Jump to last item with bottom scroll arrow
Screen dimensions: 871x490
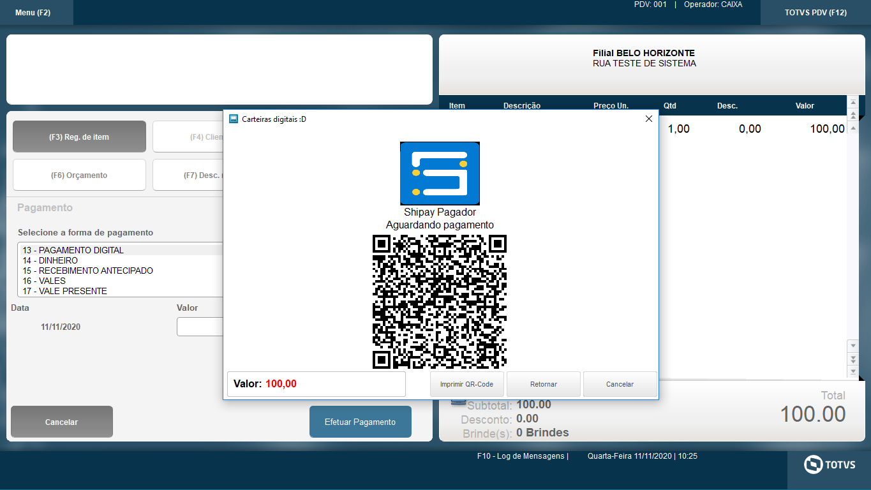point(852,371)
